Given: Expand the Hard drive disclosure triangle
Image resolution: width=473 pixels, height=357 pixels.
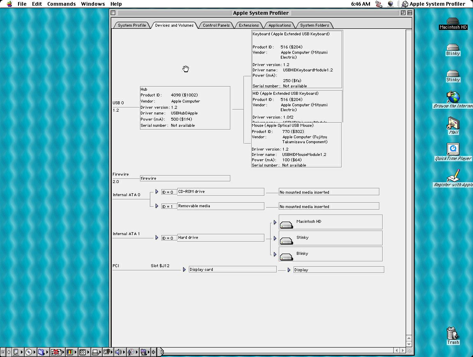Looking at the screenshot, I should [x=157, y=238].
